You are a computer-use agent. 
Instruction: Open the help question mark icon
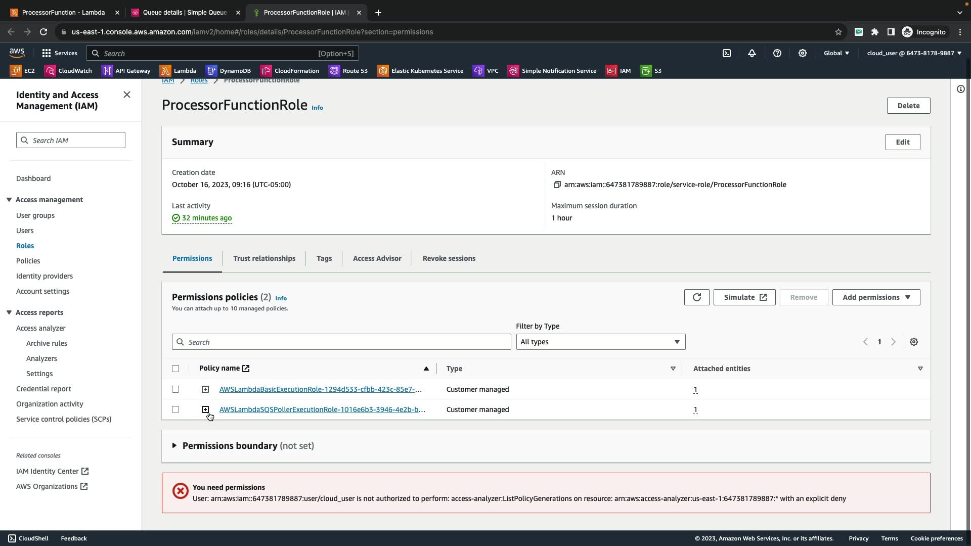[777, 53]
